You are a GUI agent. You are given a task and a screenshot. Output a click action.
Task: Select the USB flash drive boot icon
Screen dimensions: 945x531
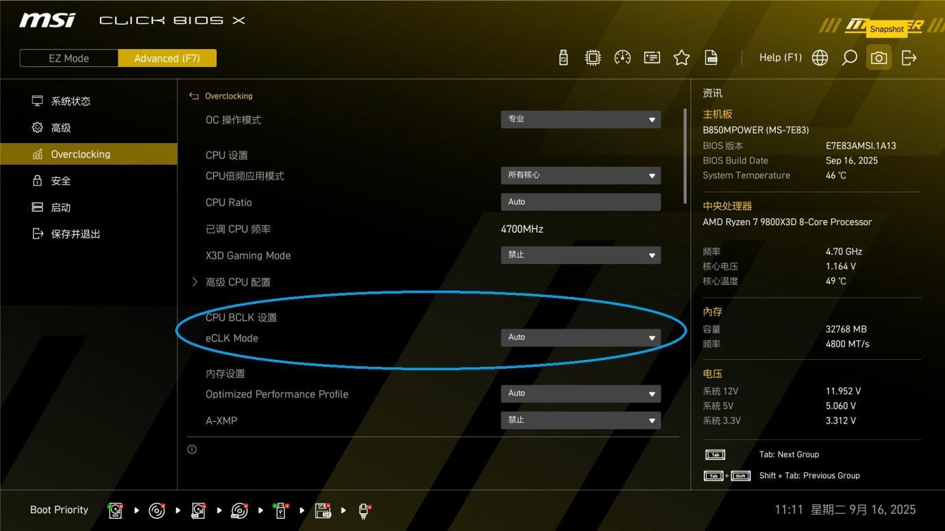(x=281, y=510)
